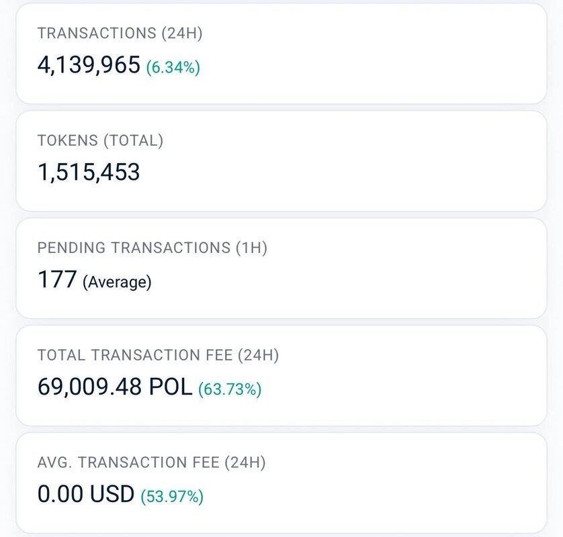This screenshot has height=537, width=563.
Task: Click the 6.34% transactions change
Action: pos(173,67)
